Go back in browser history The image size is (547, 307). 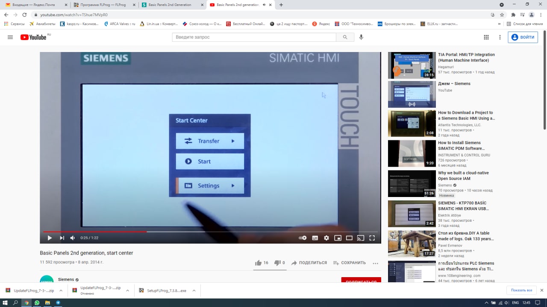(x=6, y=14)
